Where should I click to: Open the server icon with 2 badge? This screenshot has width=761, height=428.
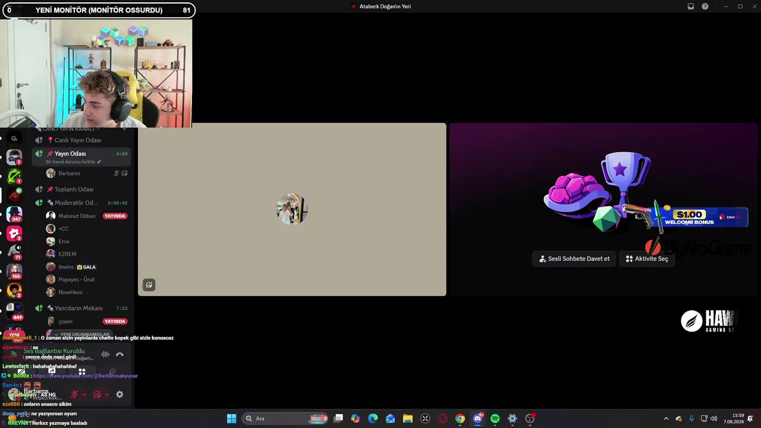click(14, 290)
